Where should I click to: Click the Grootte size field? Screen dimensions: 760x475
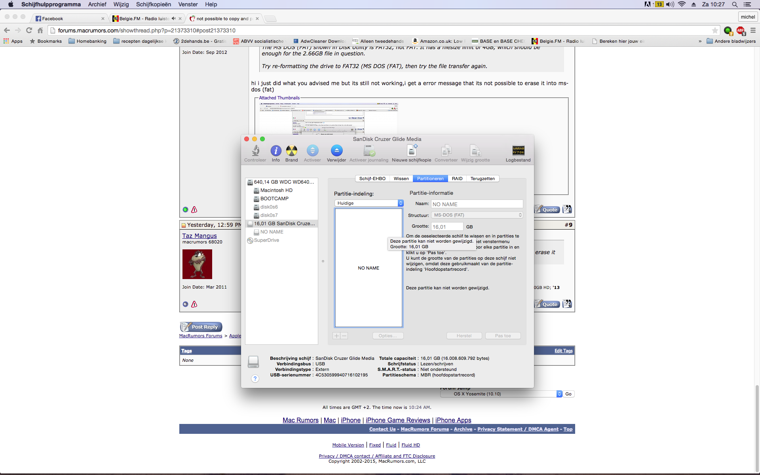[x=447, y=227]
